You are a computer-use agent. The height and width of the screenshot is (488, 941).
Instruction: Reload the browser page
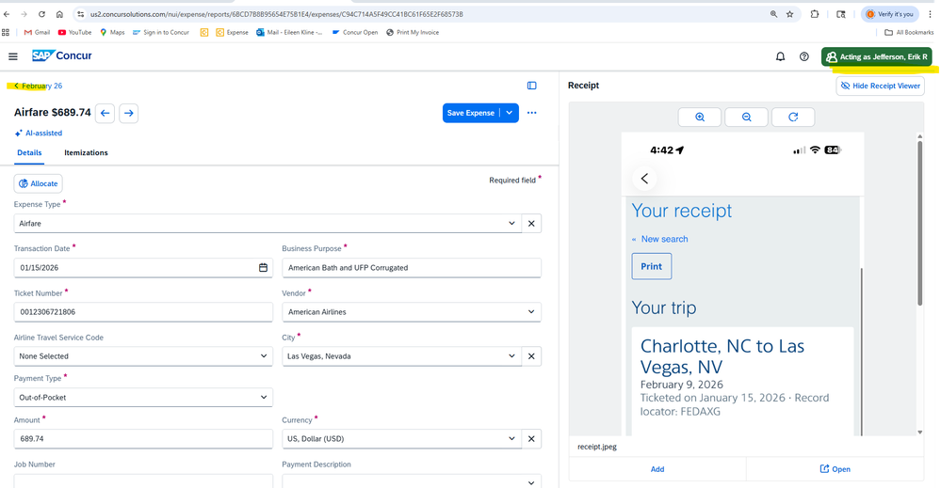(41, 14)
